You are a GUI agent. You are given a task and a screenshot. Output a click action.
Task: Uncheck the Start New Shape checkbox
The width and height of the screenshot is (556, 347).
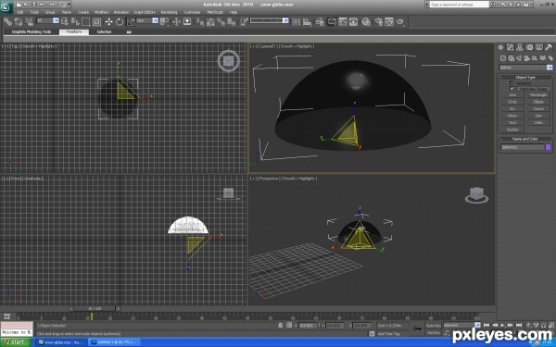coord(512,89)
